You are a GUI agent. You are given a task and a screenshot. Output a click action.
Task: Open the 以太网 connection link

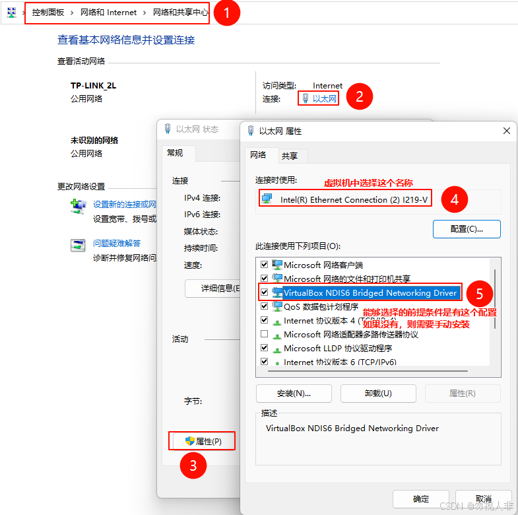click(325, 98)
